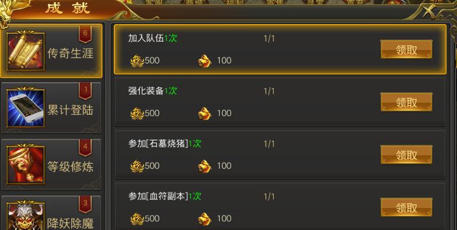Screen dimensions: 457x230
Task: Claim reward 领取 for 加入队伍1次
Action: pos(406,49)
